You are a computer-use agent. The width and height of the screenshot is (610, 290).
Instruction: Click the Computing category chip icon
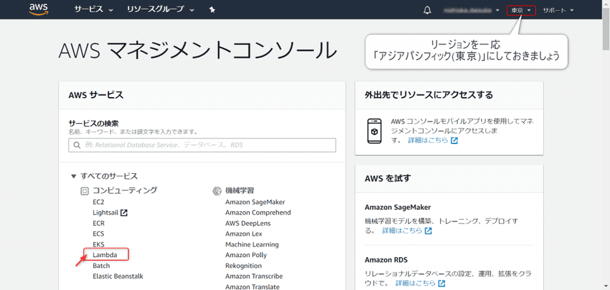pos(85,190)
